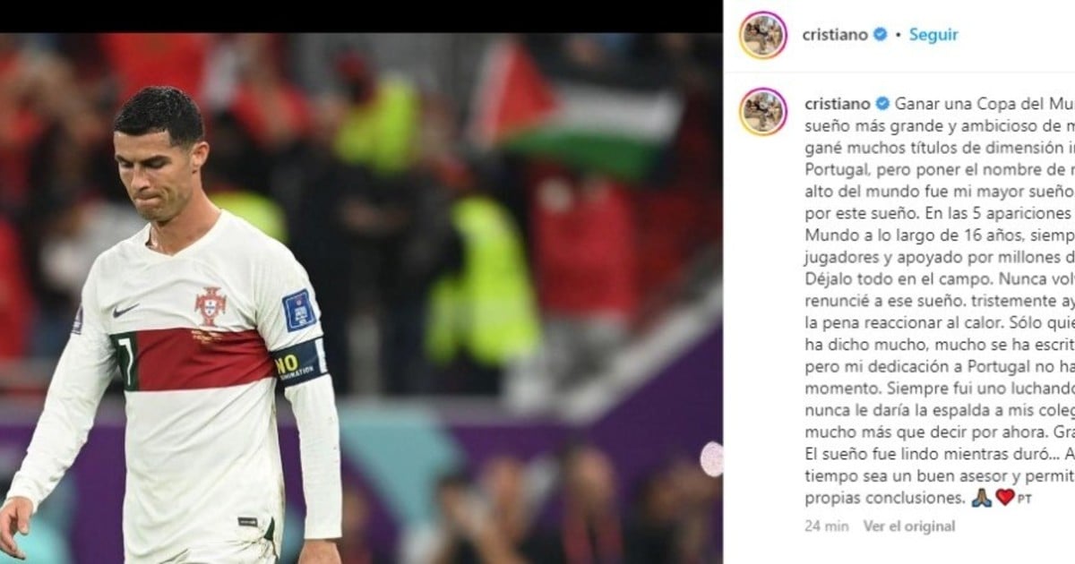Open the post photo of the player
The width and height of the screenshot is (1075, 564).
tap(361, 298)
